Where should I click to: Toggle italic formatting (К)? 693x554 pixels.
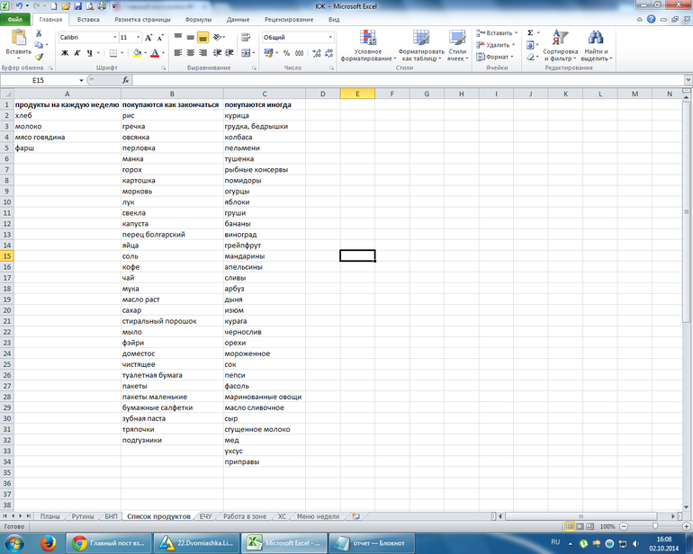pyautogui.click(x=77, y=53)
